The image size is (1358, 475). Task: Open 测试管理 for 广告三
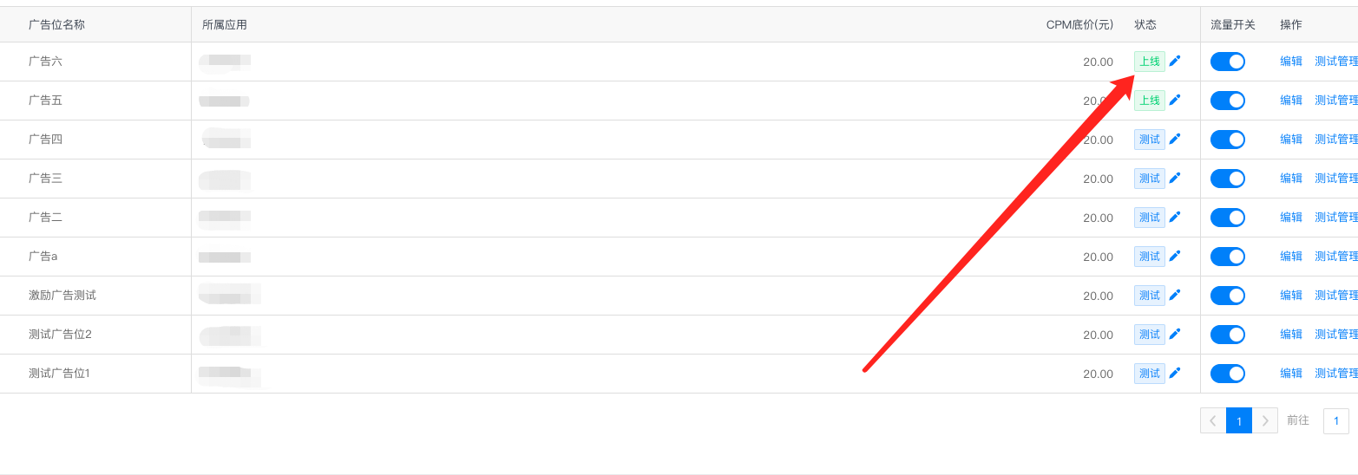(1336, 179)
